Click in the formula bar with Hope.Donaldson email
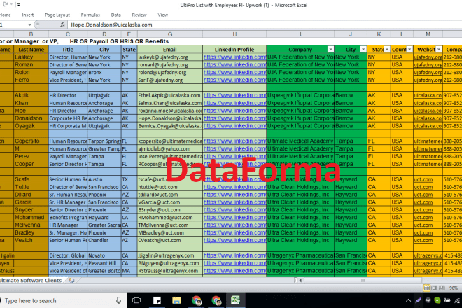The width and height of the screenshot is (462, 308). pyautogui.click(x=265, y=24)
